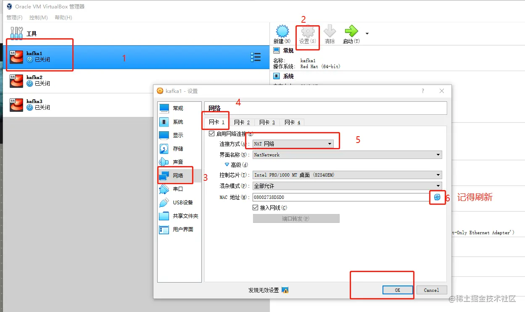Open USB设备 settings category
Image resolution: width=525 pixels, height=312 pixels.
click(x=179, y=202)
